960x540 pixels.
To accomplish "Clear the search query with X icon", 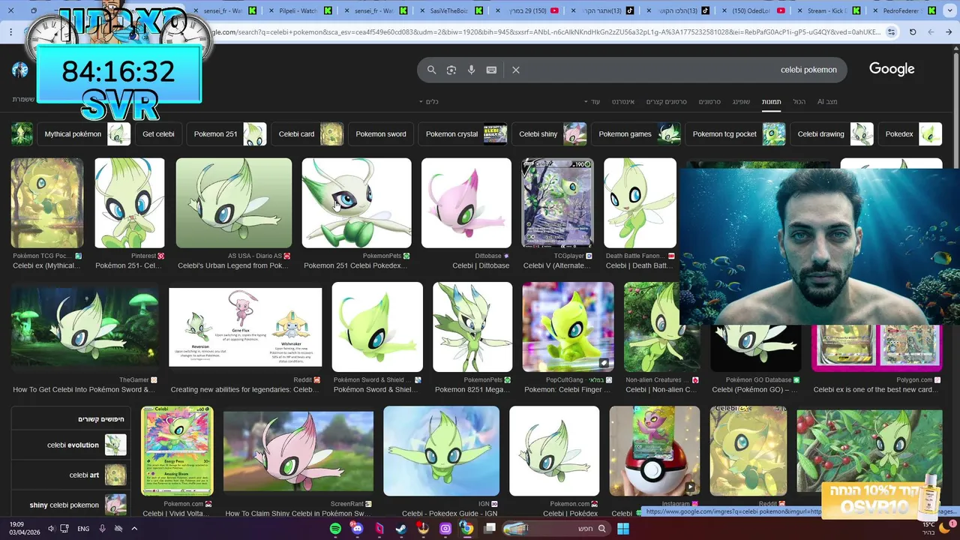I will [x=516, y=70].
